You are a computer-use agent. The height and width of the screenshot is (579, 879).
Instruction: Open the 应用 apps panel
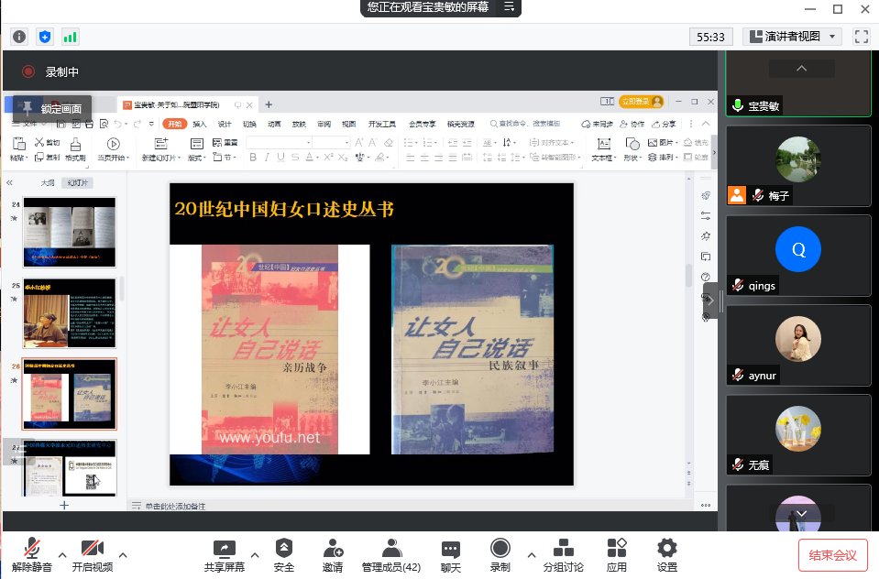pos(617,555)
